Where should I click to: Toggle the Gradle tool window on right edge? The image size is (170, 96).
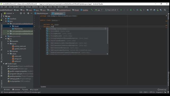point(168,16)
